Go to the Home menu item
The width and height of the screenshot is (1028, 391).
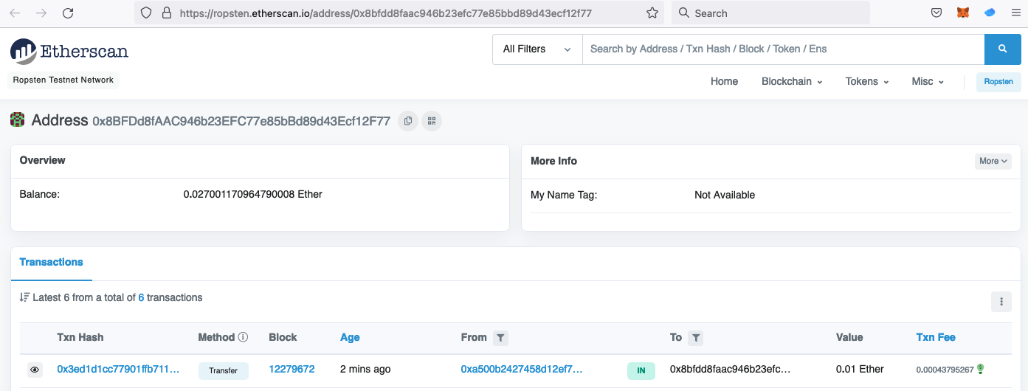(x=724, y=81)
